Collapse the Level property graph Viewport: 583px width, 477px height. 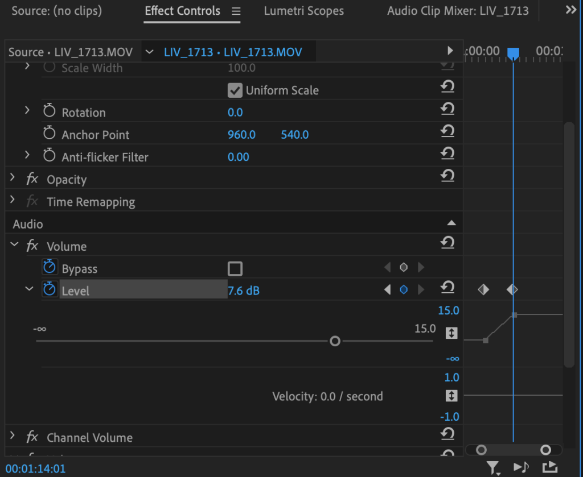[29, 289]
